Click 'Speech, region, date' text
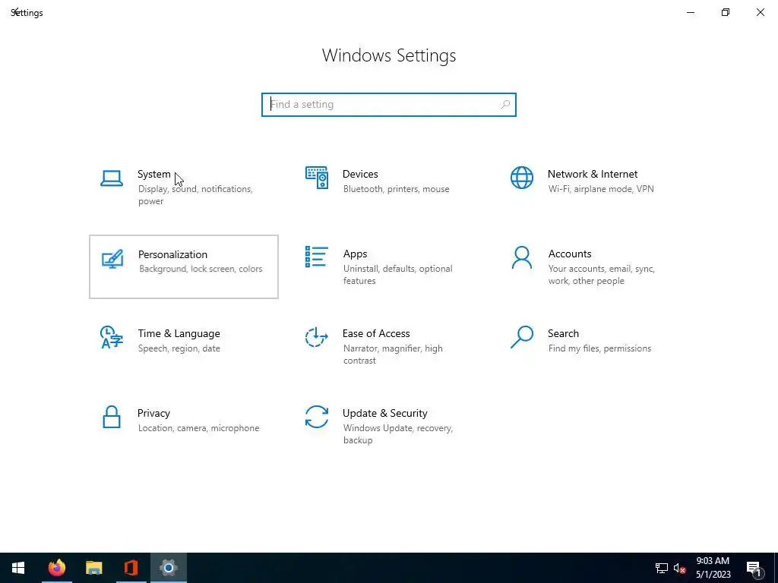The image size is (778, 583). tap(179, 348)
